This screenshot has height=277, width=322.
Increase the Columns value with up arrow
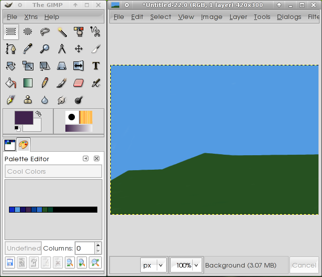click(x=98, y=245)
